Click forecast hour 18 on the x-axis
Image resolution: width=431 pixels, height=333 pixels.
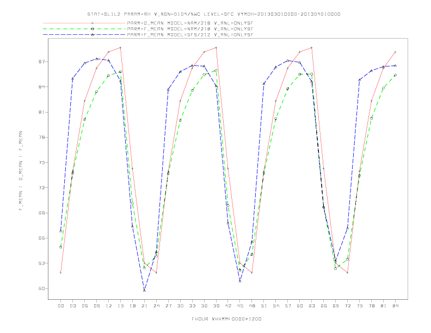pos(132,306)
